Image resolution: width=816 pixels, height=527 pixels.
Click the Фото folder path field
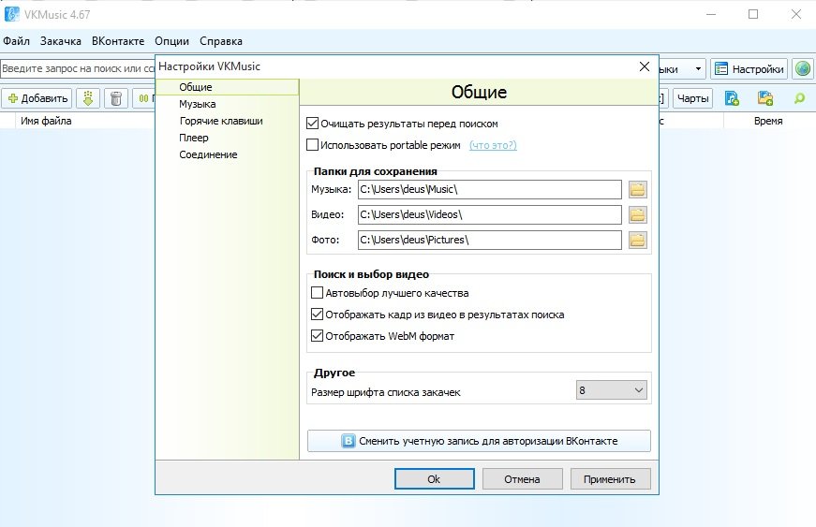pos(490,240)
